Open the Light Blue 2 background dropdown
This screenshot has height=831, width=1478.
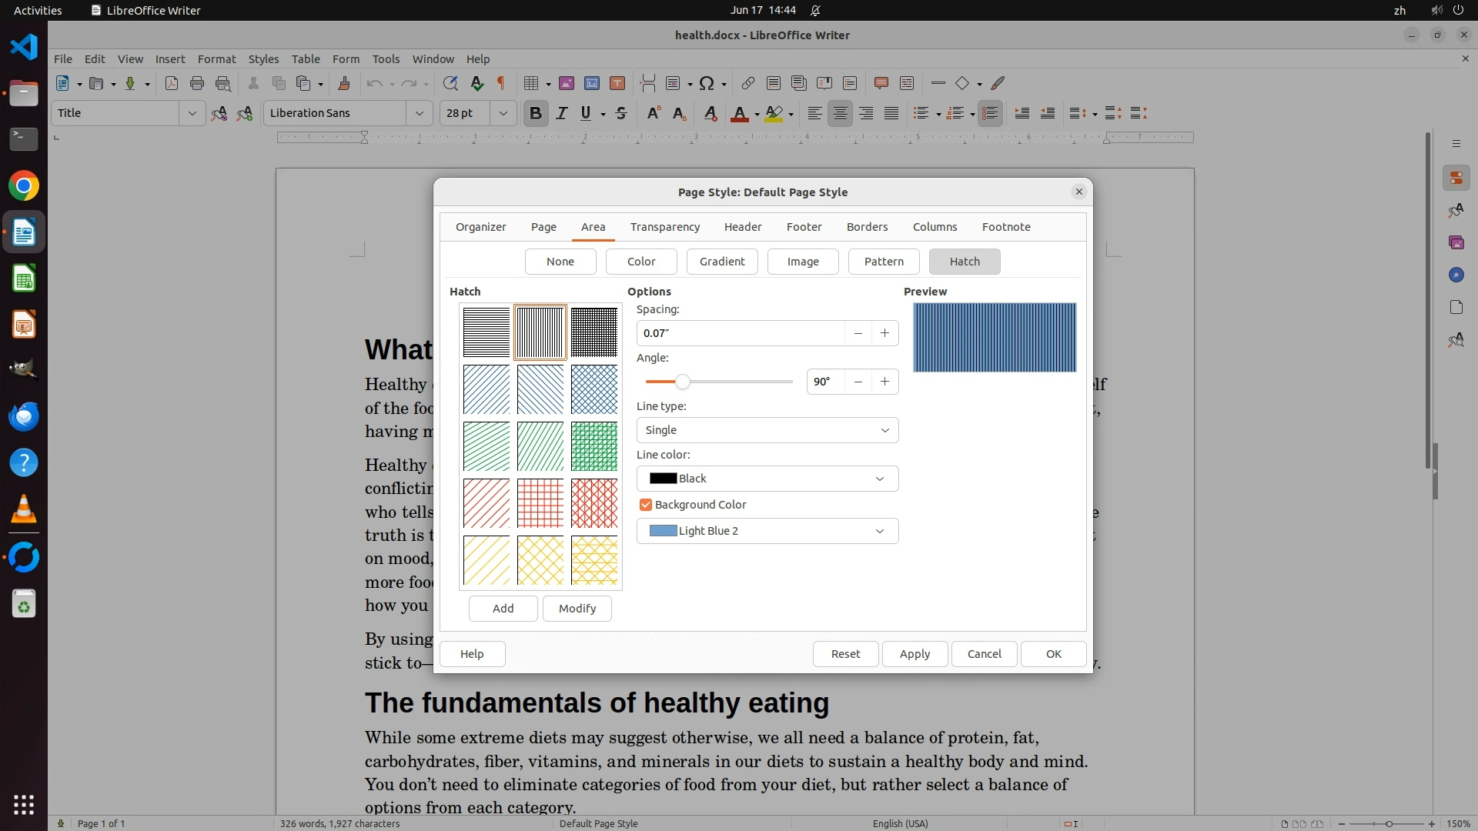tap(767, 531)
